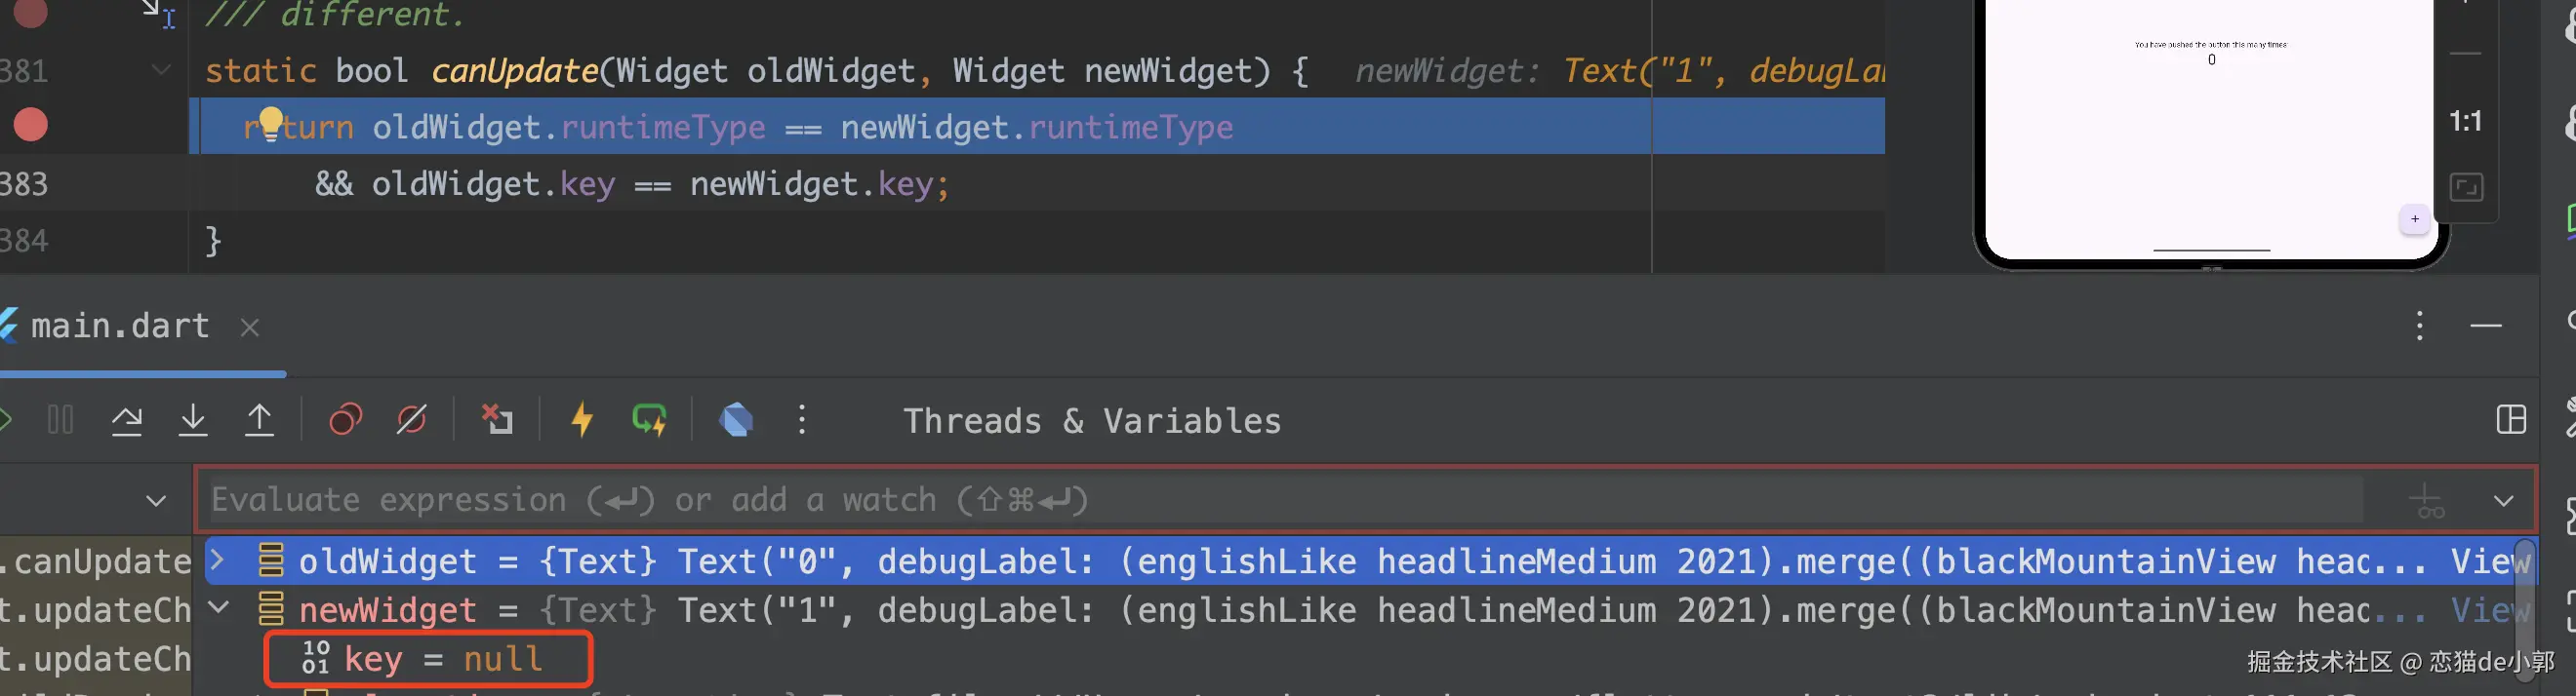Click the Flutter Hot Reload lightning icon

pos(582,420)
